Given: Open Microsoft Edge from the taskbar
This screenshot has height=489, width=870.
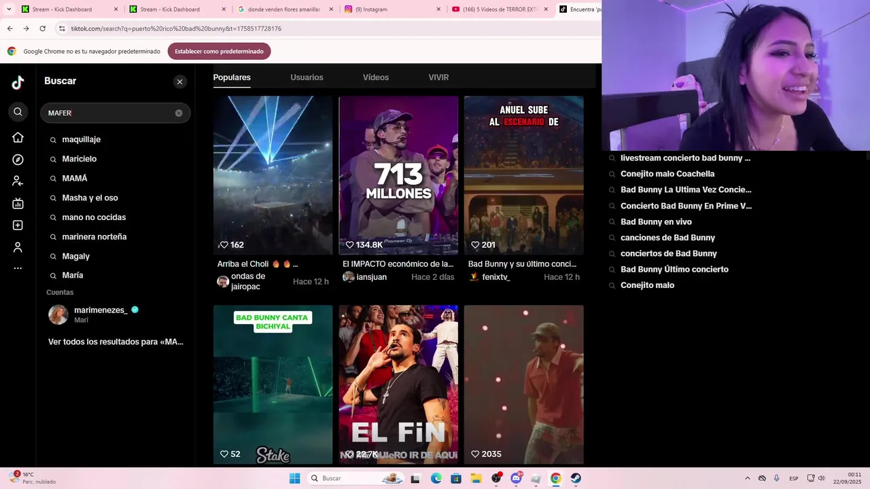Looking at the screenshot, I should pyautogui.click(x=436, y=478).
